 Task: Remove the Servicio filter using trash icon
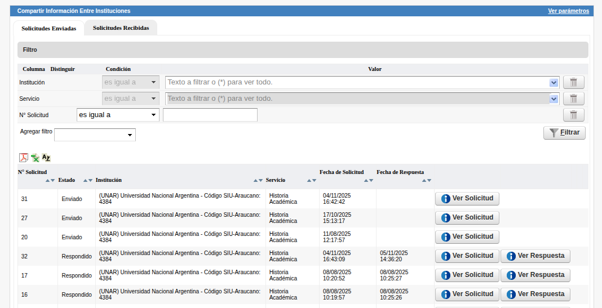[x=573, y=99]
